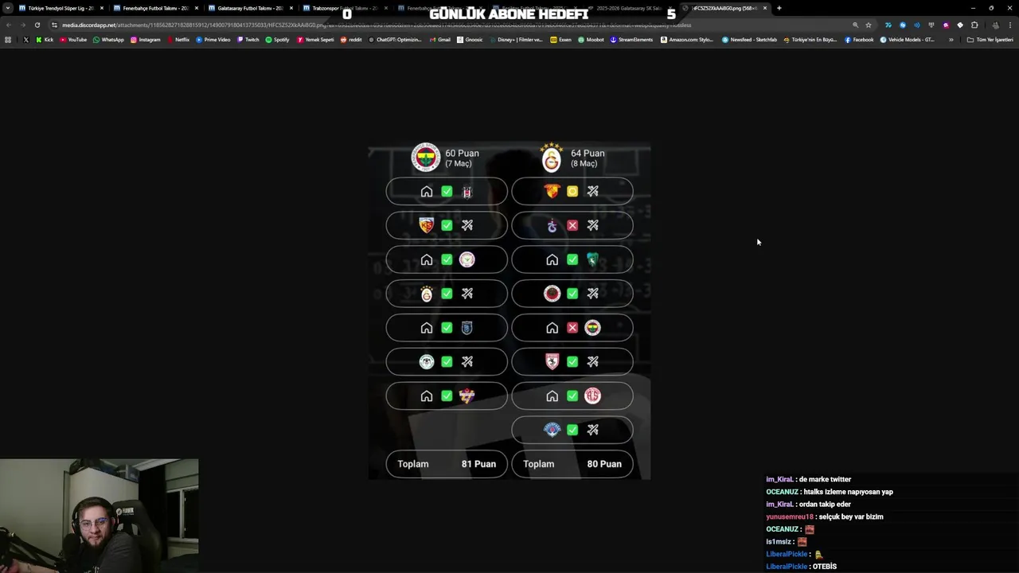The width and height of the screenshot is (1019, 573).
Task: Open the Twitch bookmark
Action: [x=248, y=40]
